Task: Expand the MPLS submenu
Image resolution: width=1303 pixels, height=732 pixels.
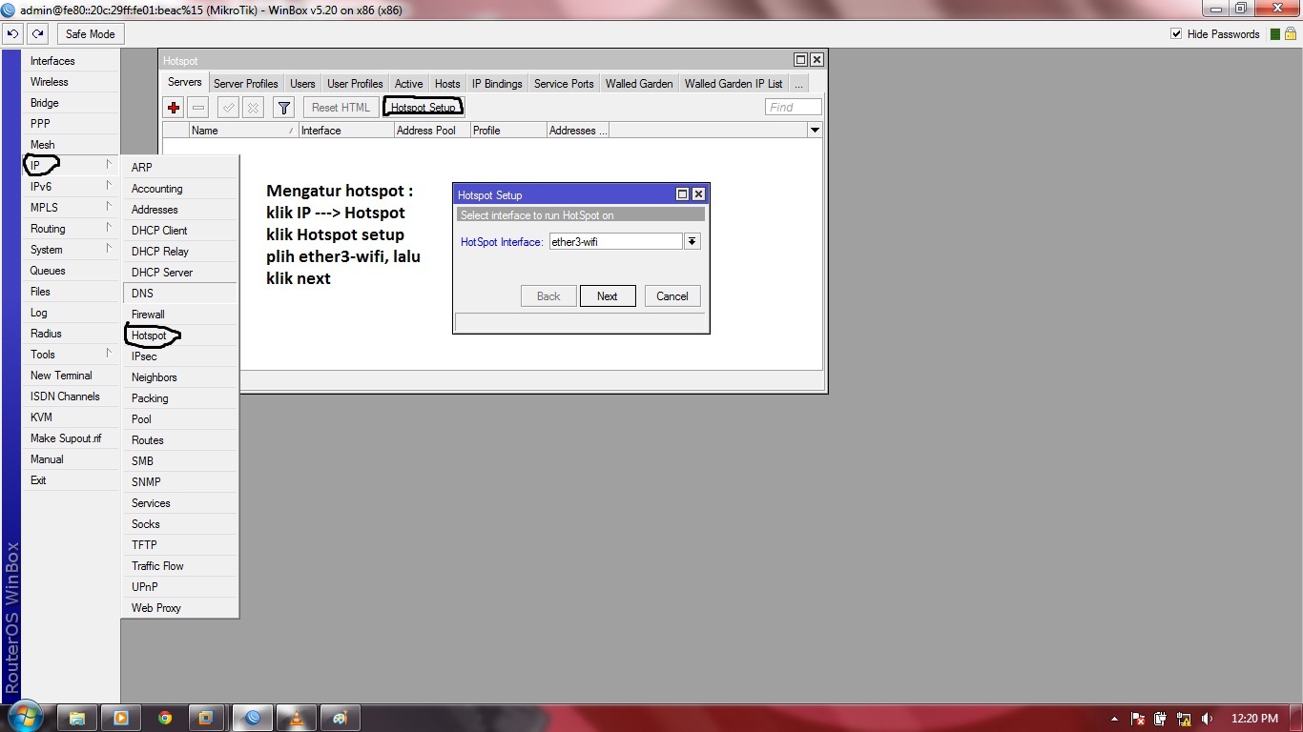Action: 71,208
